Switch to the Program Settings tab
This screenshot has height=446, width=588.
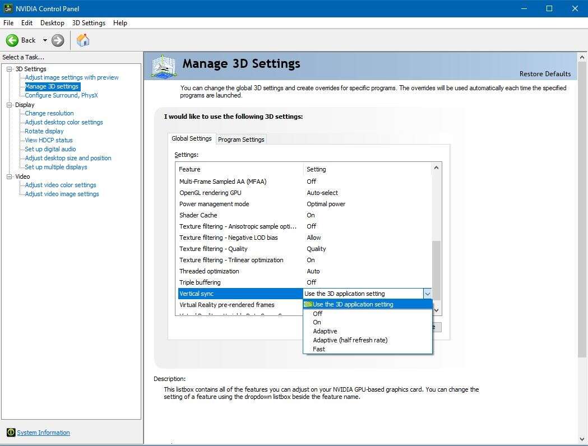tap(241, 140)
